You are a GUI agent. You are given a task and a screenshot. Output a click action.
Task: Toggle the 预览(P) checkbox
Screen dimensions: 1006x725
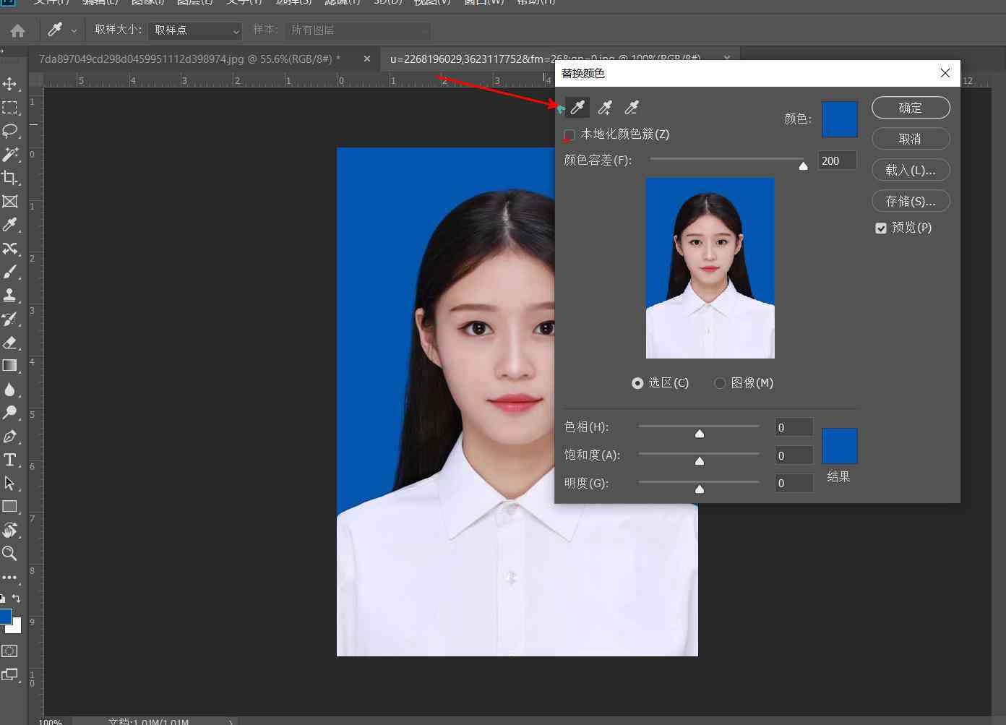(x=881, y=228)
